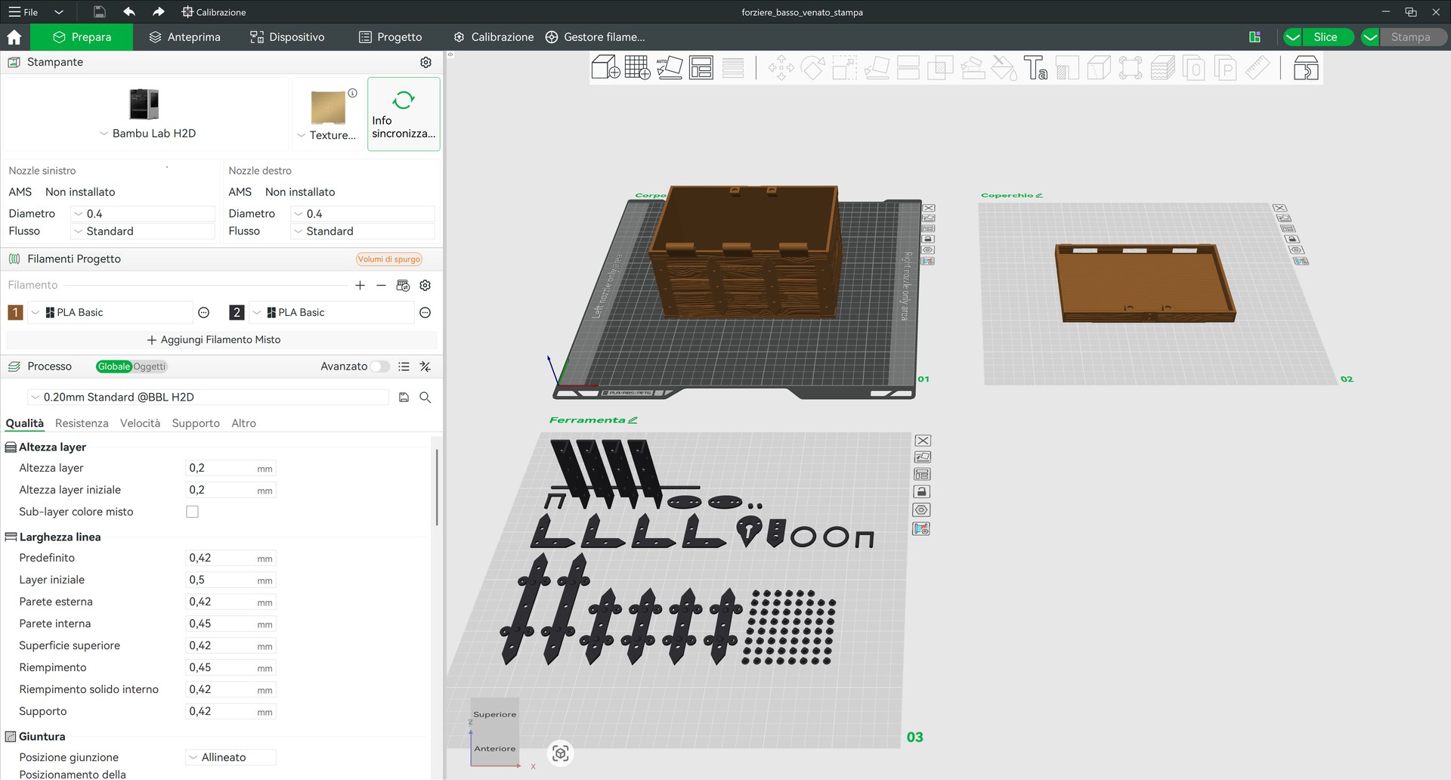Open the Dispositivo tab

click(287, 37)
